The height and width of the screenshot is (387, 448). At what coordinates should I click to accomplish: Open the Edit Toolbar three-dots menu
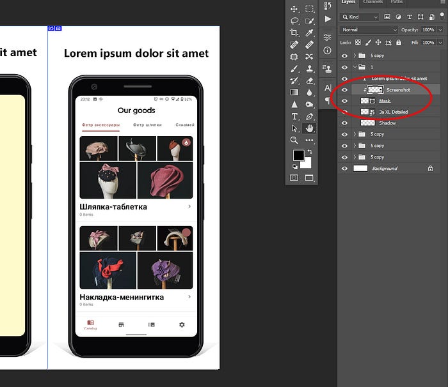pyautogui.click(x=309, y=140)
